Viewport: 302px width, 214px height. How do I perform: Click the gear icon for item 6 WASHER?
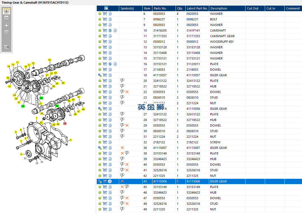point(100,14)
